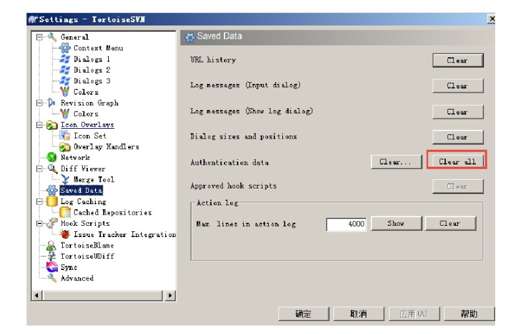Viewport: 525px width, 334px height.
Task: Click the Advanced wrench icon
Action: (x=52, y=278)
